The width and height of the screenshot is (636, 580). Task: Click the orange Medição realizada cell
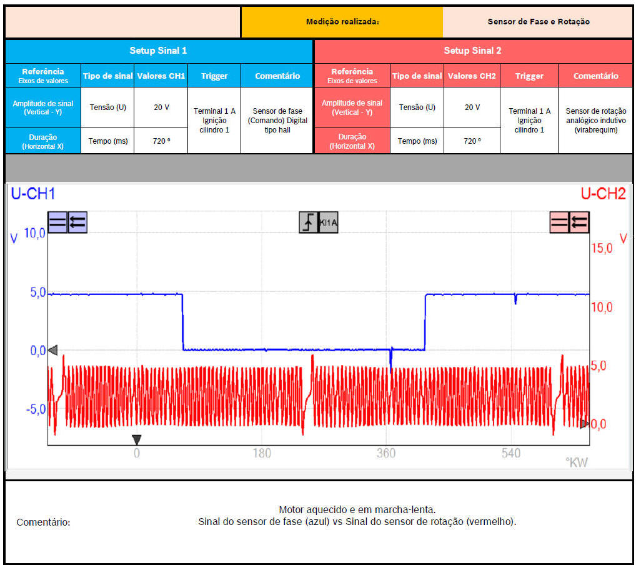coord(342,22)
